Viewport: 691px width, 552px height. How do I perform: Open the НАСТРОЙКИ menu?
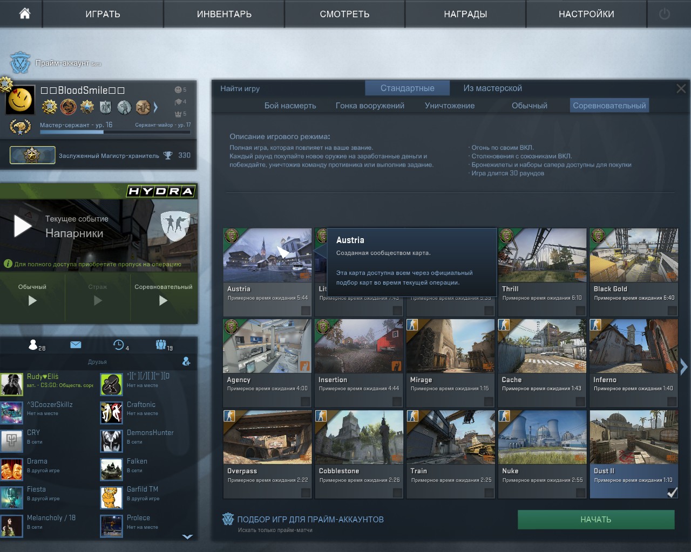(x=586, y=14)
